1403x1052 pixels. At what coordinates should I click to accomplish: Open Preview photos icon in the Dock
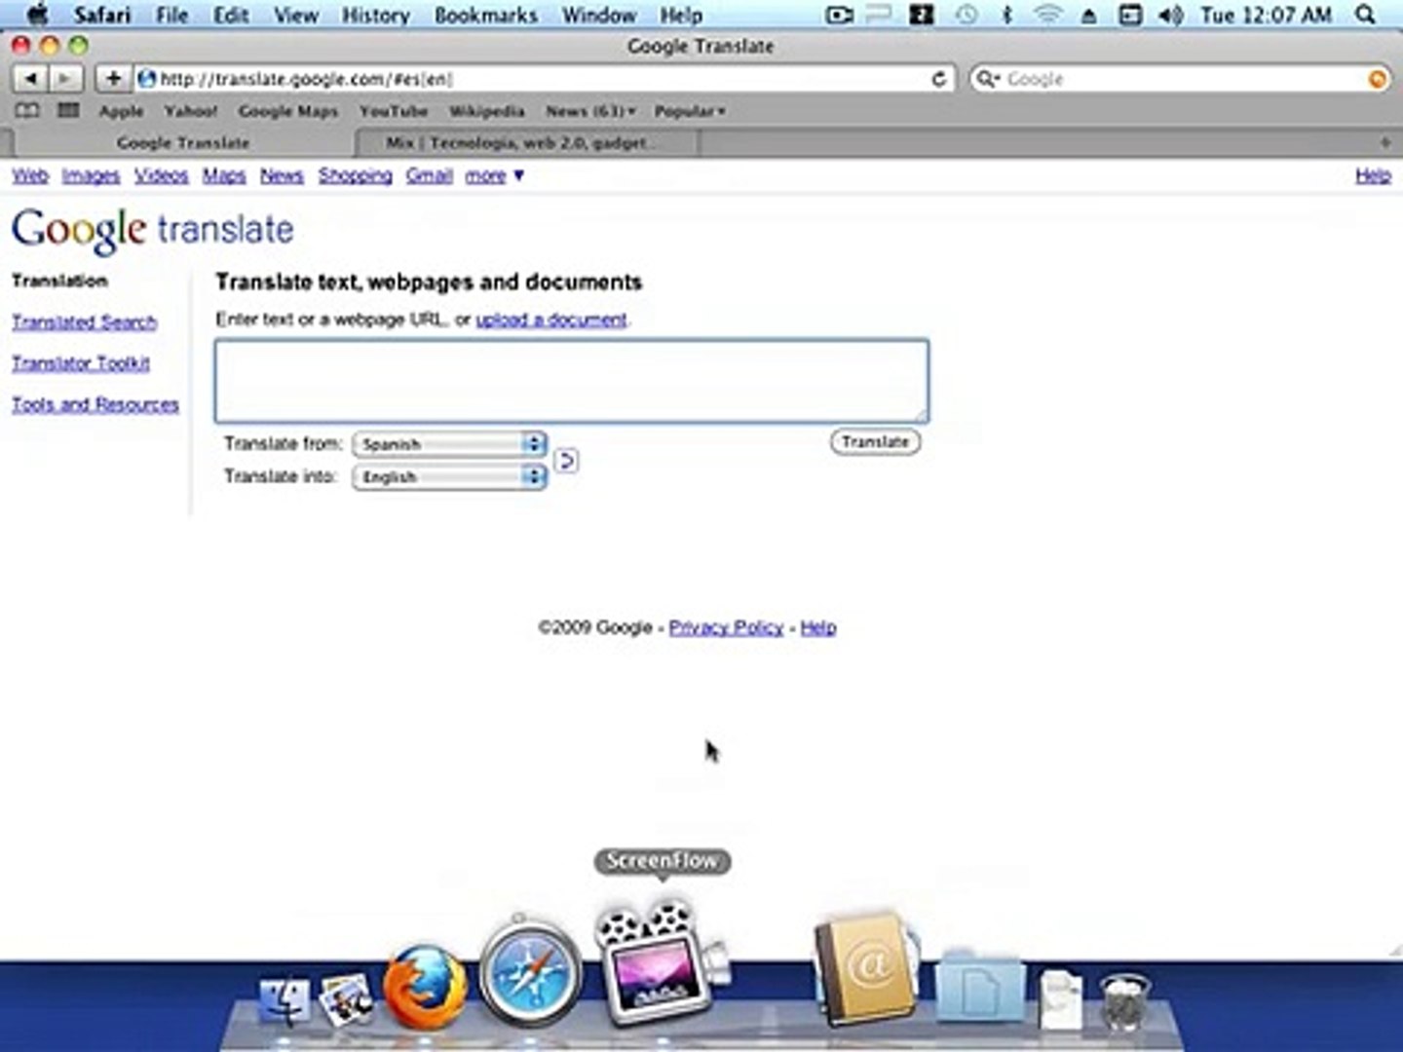click(347, 1000)
